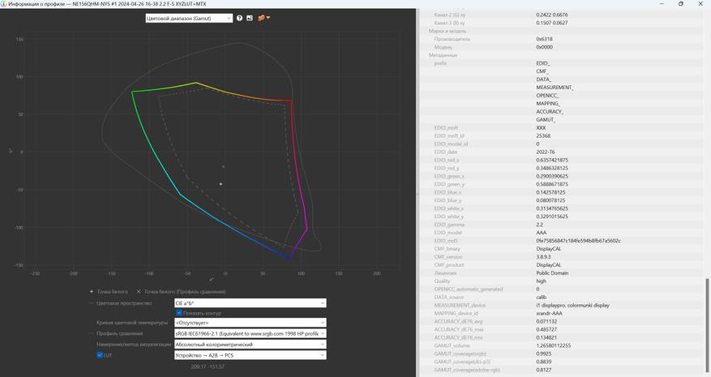Open the <Отсутствует> color temperature curve dropdown
Viewport: 711px width, 377px height.
pyautogui.click(x=251, y=323)
